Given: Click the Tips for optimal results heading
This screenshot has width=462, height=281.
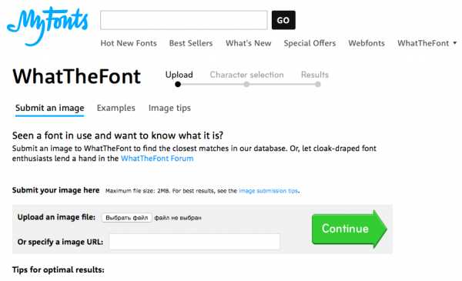Looking at the screenshot, I should click(x=58, y=269).
